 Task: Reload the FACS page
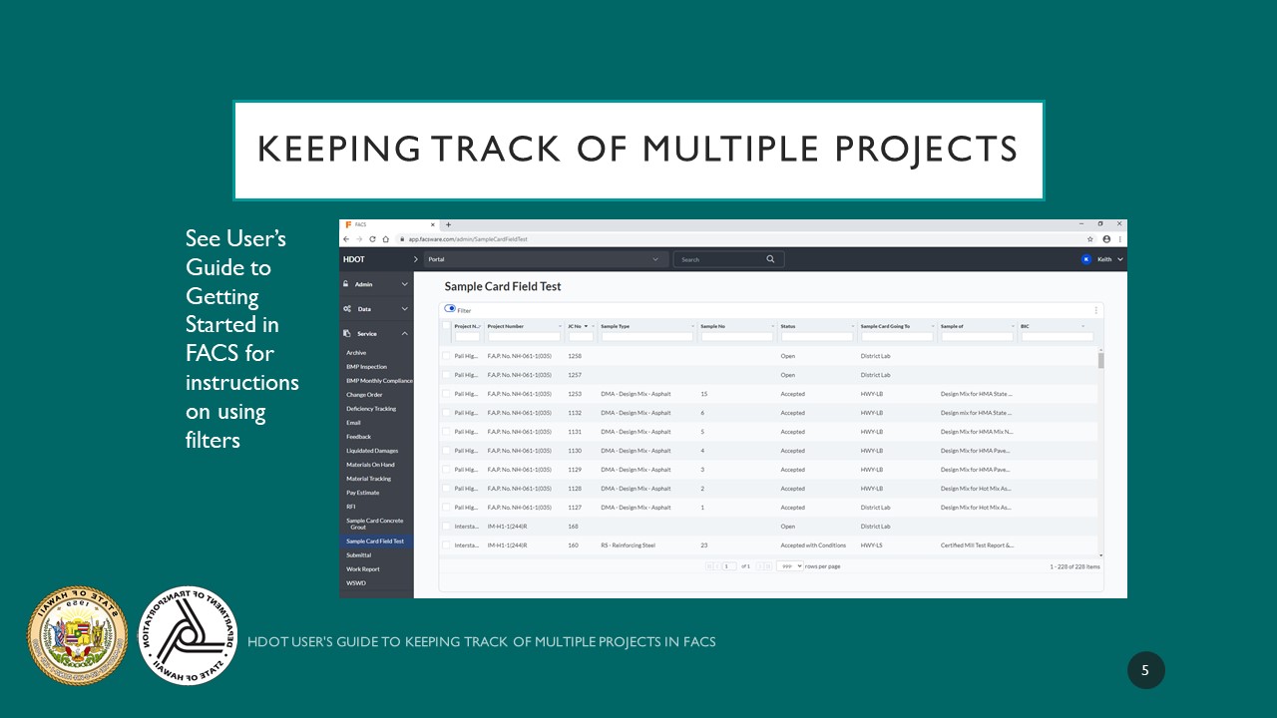pos(372,239)
